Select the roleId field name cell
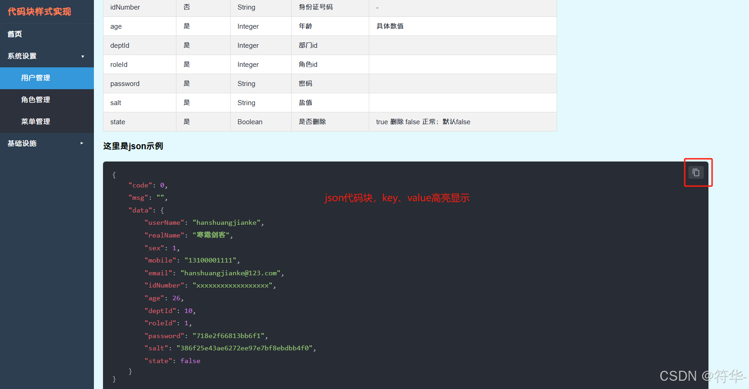The width and height of the screenshot is (749, 389). [x=139, y=65]
